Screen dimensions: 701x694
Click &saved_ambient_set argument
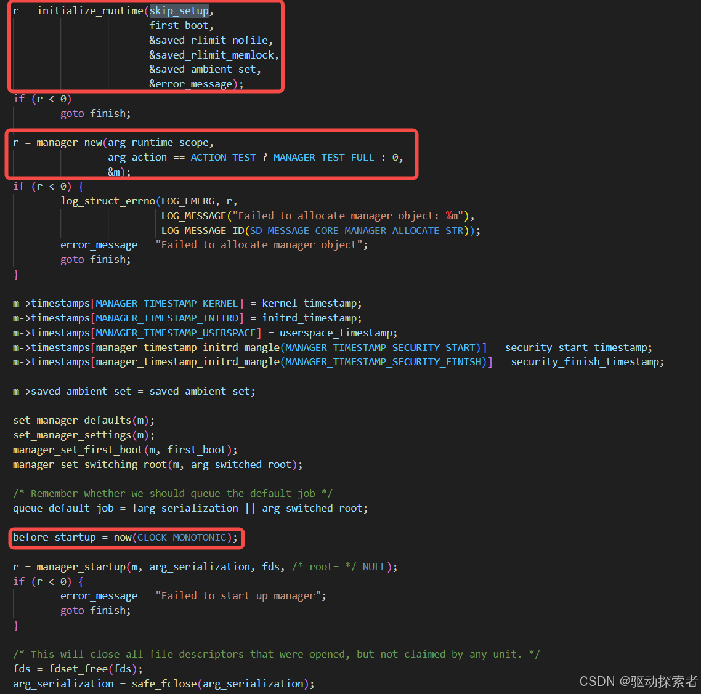pos(203,69)
